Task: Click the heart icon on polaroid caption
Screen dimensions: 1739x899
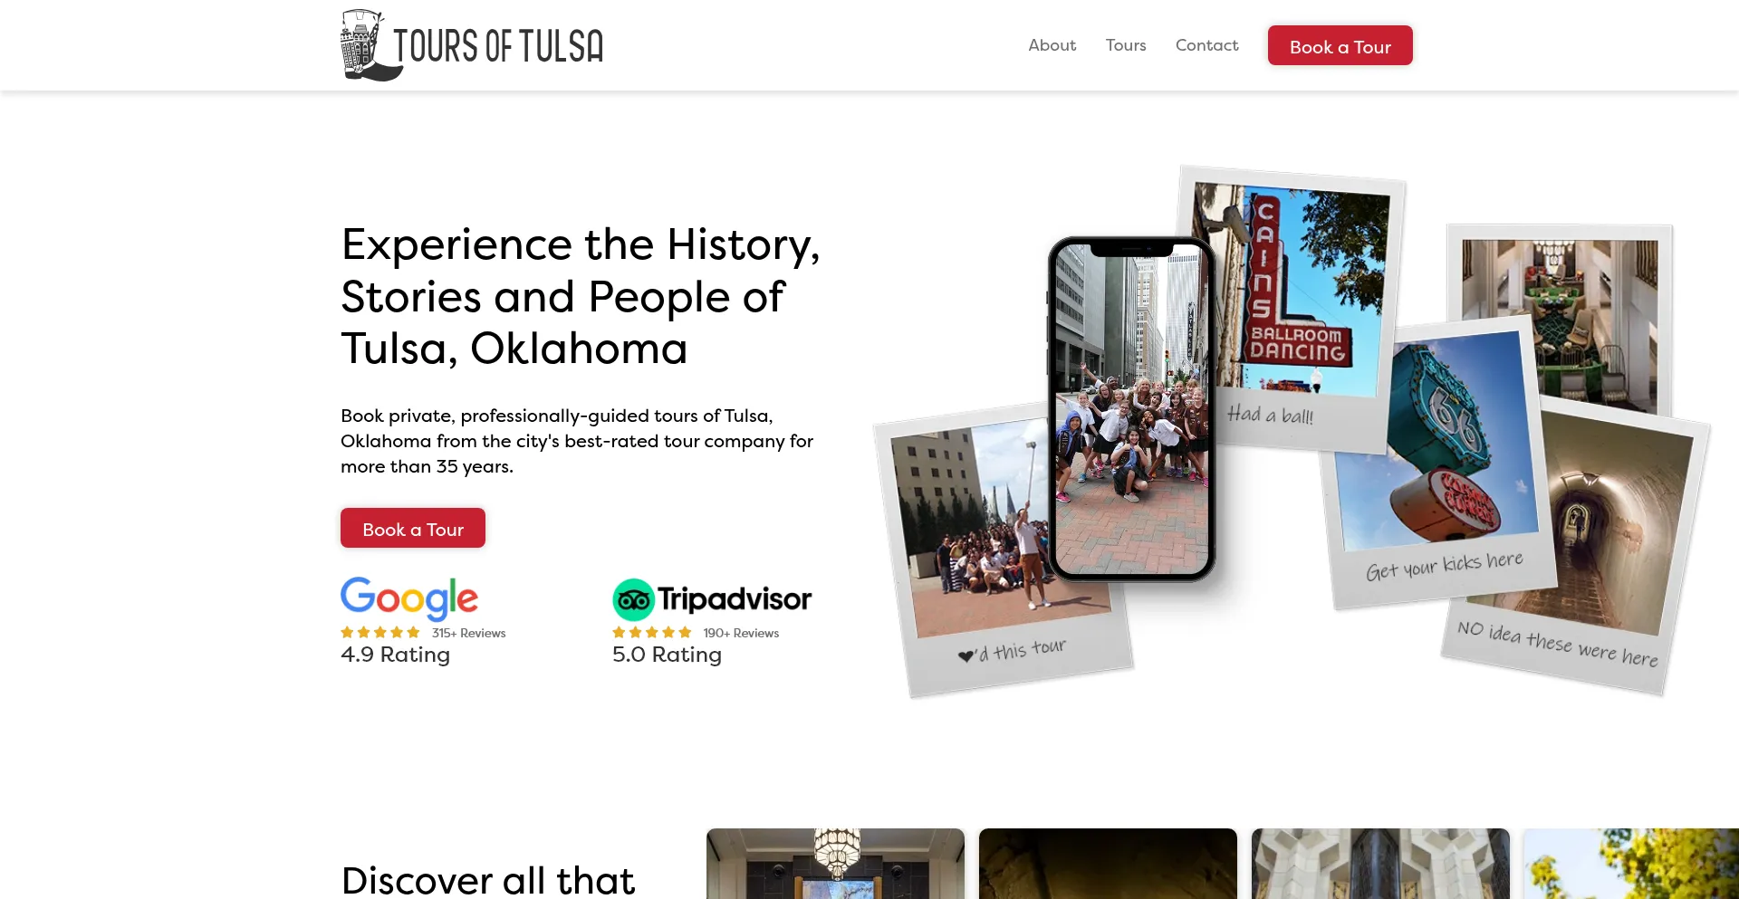Action: pos(966,655)
